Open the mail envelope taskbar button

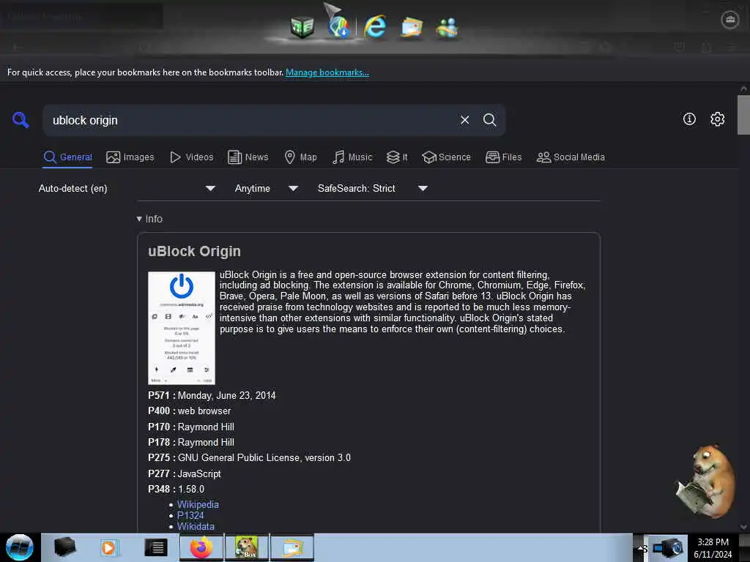(292, 547)
